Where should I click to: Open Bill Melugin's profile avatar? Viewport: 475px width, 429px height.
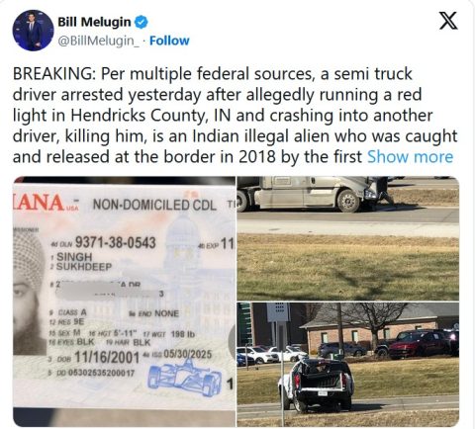pyautogui.click(x=33, y=30)
